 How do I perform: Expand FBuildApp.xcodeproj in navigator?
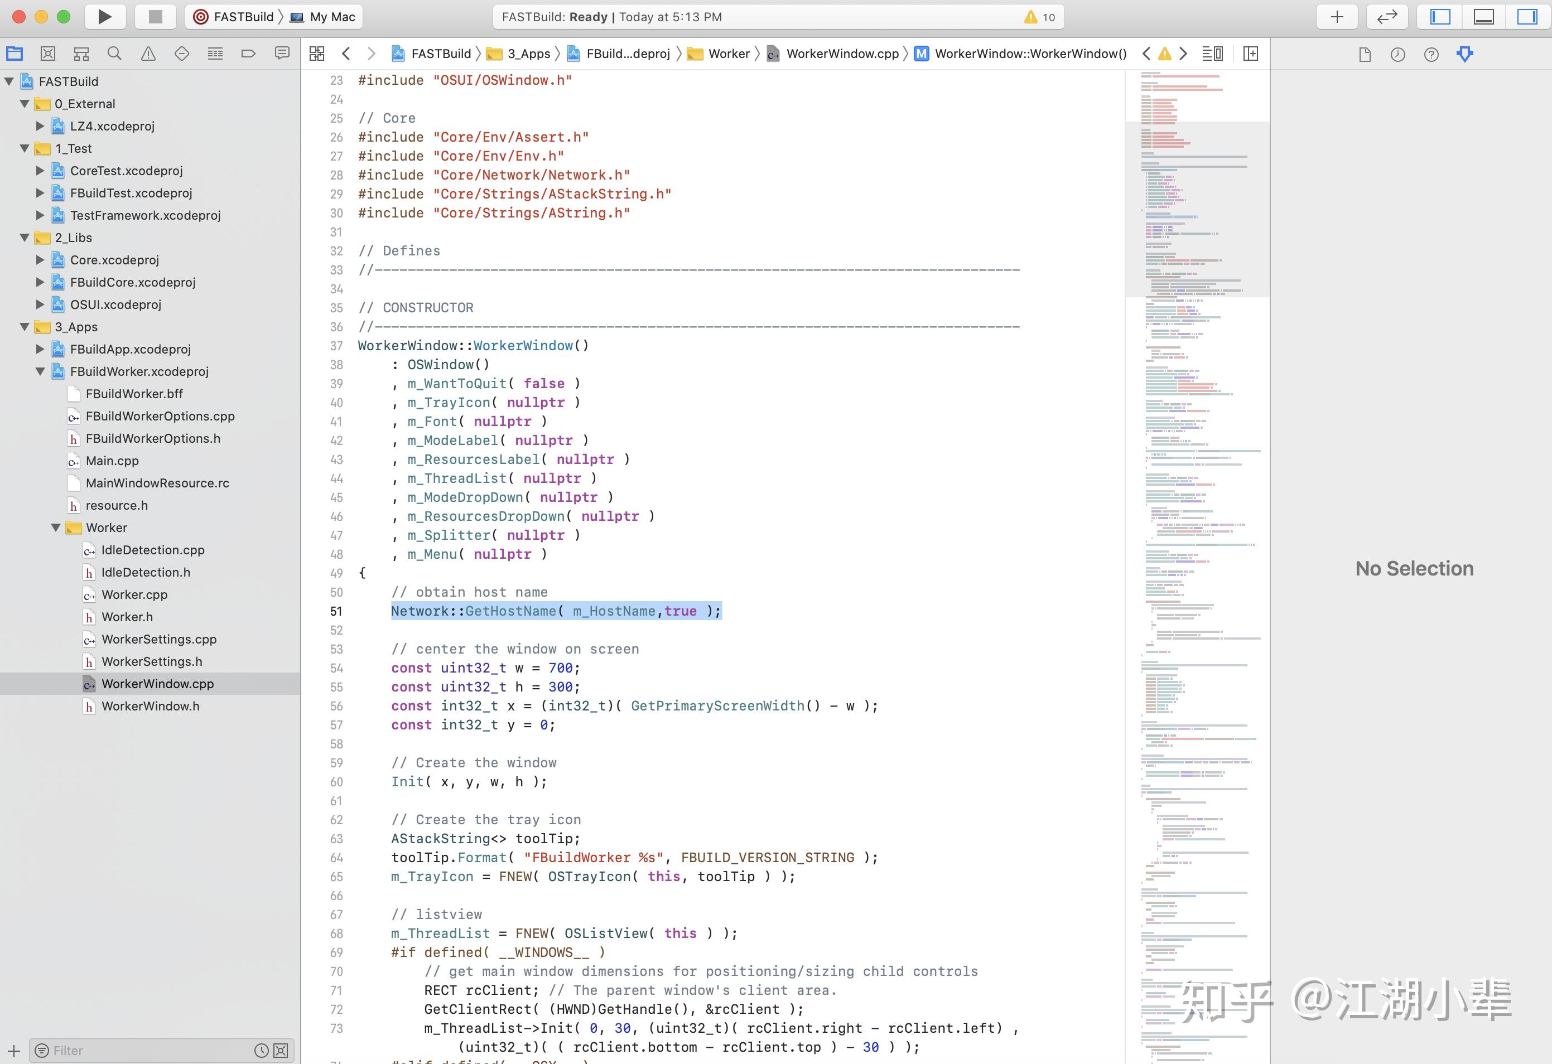coord(40,349)
